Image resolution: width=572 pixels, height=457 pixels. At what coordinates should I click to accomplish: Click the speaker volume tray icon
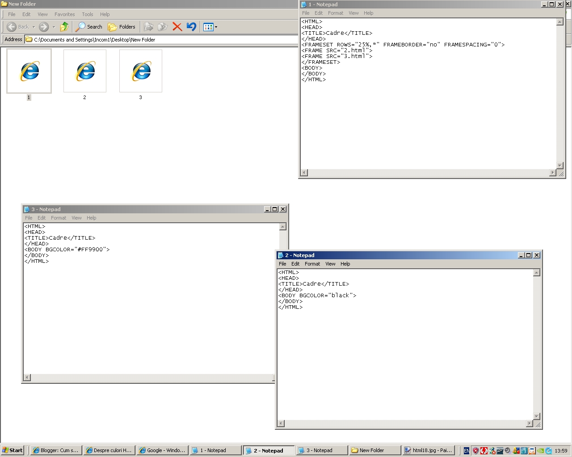click(508, 451)
